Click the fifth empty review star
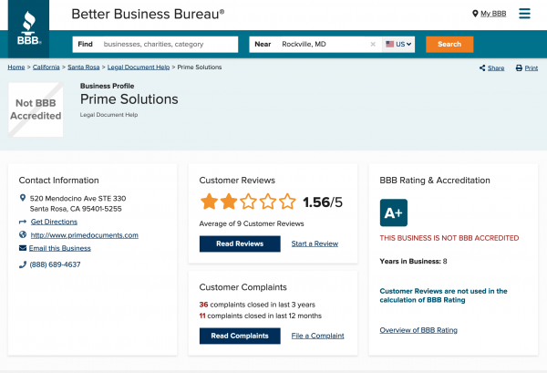The width and height of the screenshot is (547, 373). [x=287, y=202]
